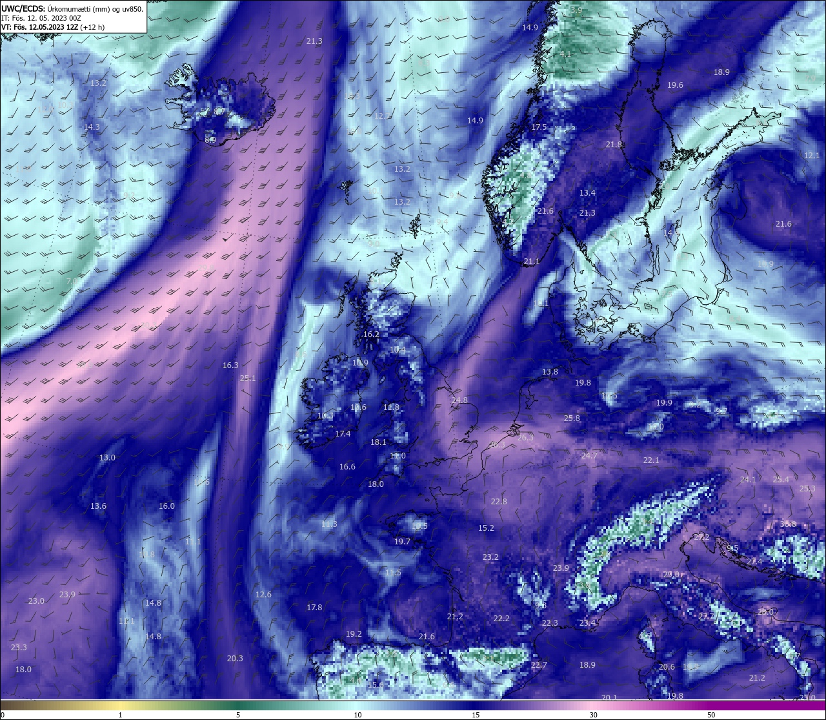Image resolution: width=826 pixels, height=720 pixels.
Task: Select the 22.7 value over the Pyrenees
Action: pyautogui.click(x=539, y=665)
